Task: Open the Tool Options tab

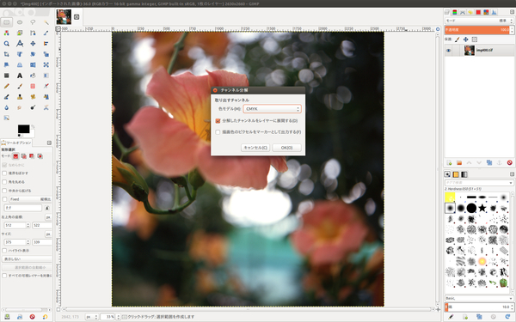Action: (x=16, y=143)
